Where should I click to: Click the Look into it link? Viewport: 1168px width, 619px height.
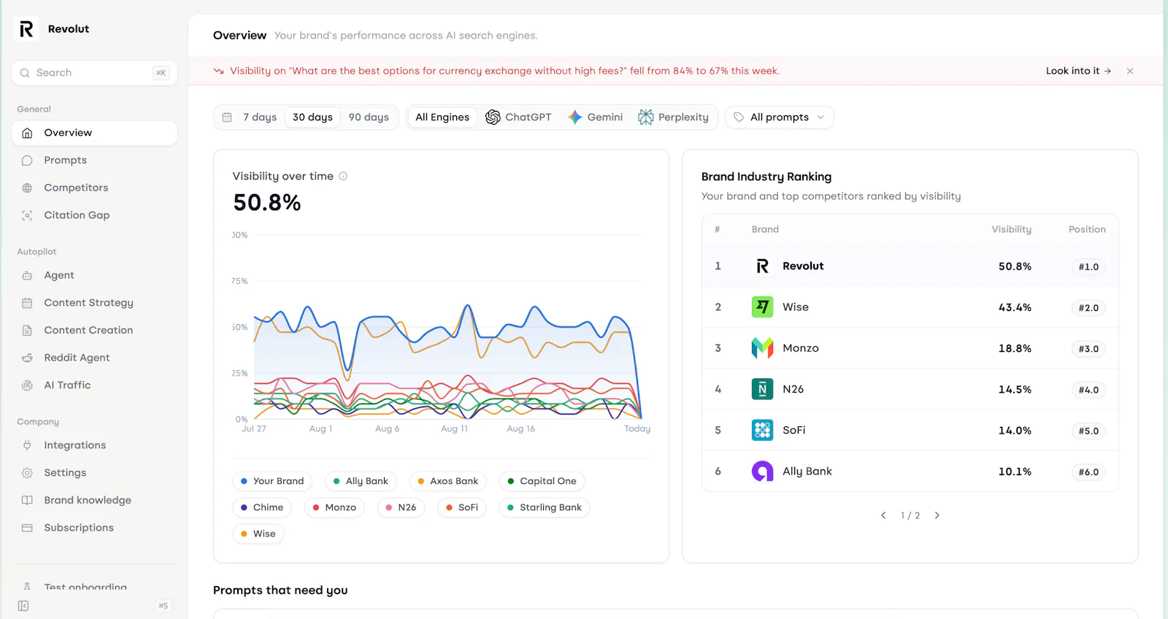coord(1078,71)
